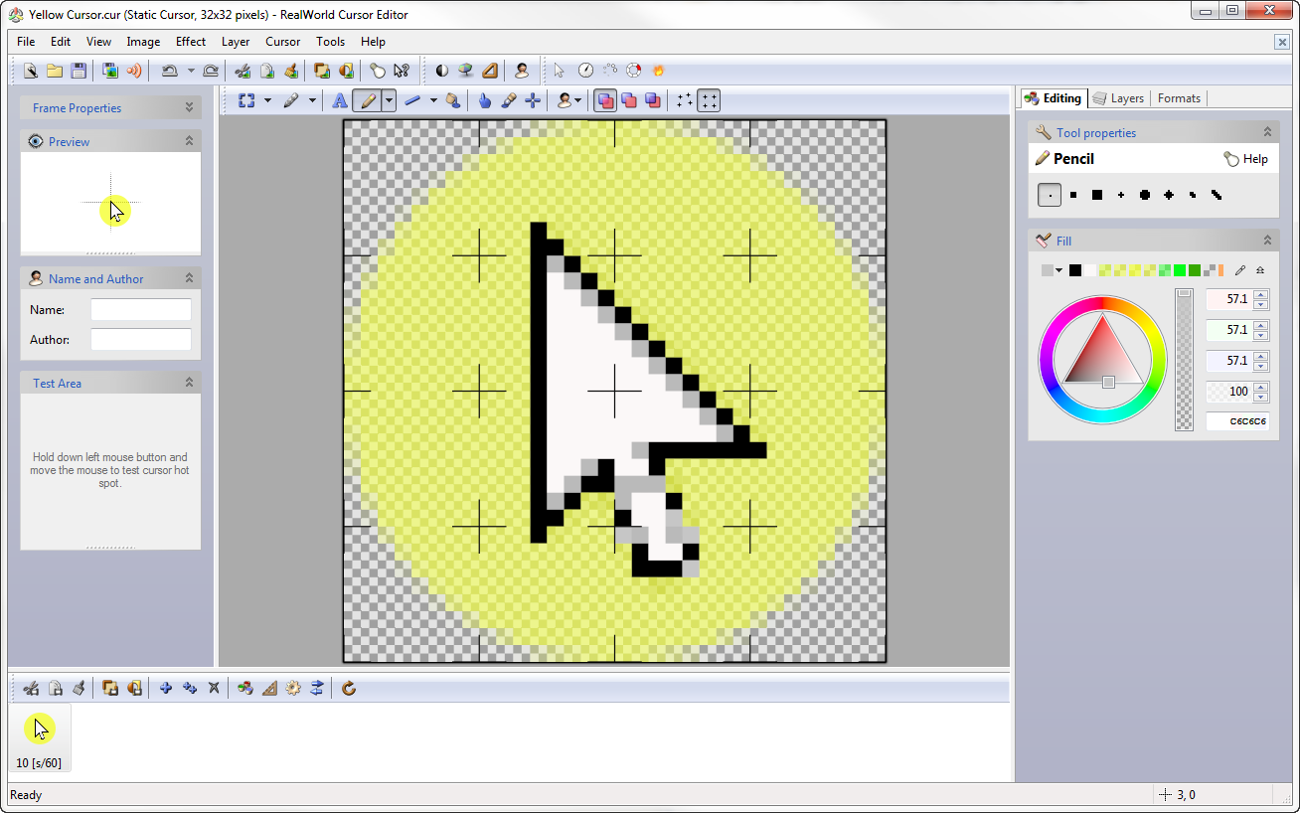Pick color with Fill panel eyedropper
The height and width of the screenshot is (813, 1300).
tap(1240, 270)
